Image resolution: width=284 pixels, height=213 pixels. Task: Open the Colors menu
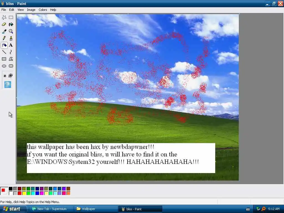pos(43,10)
